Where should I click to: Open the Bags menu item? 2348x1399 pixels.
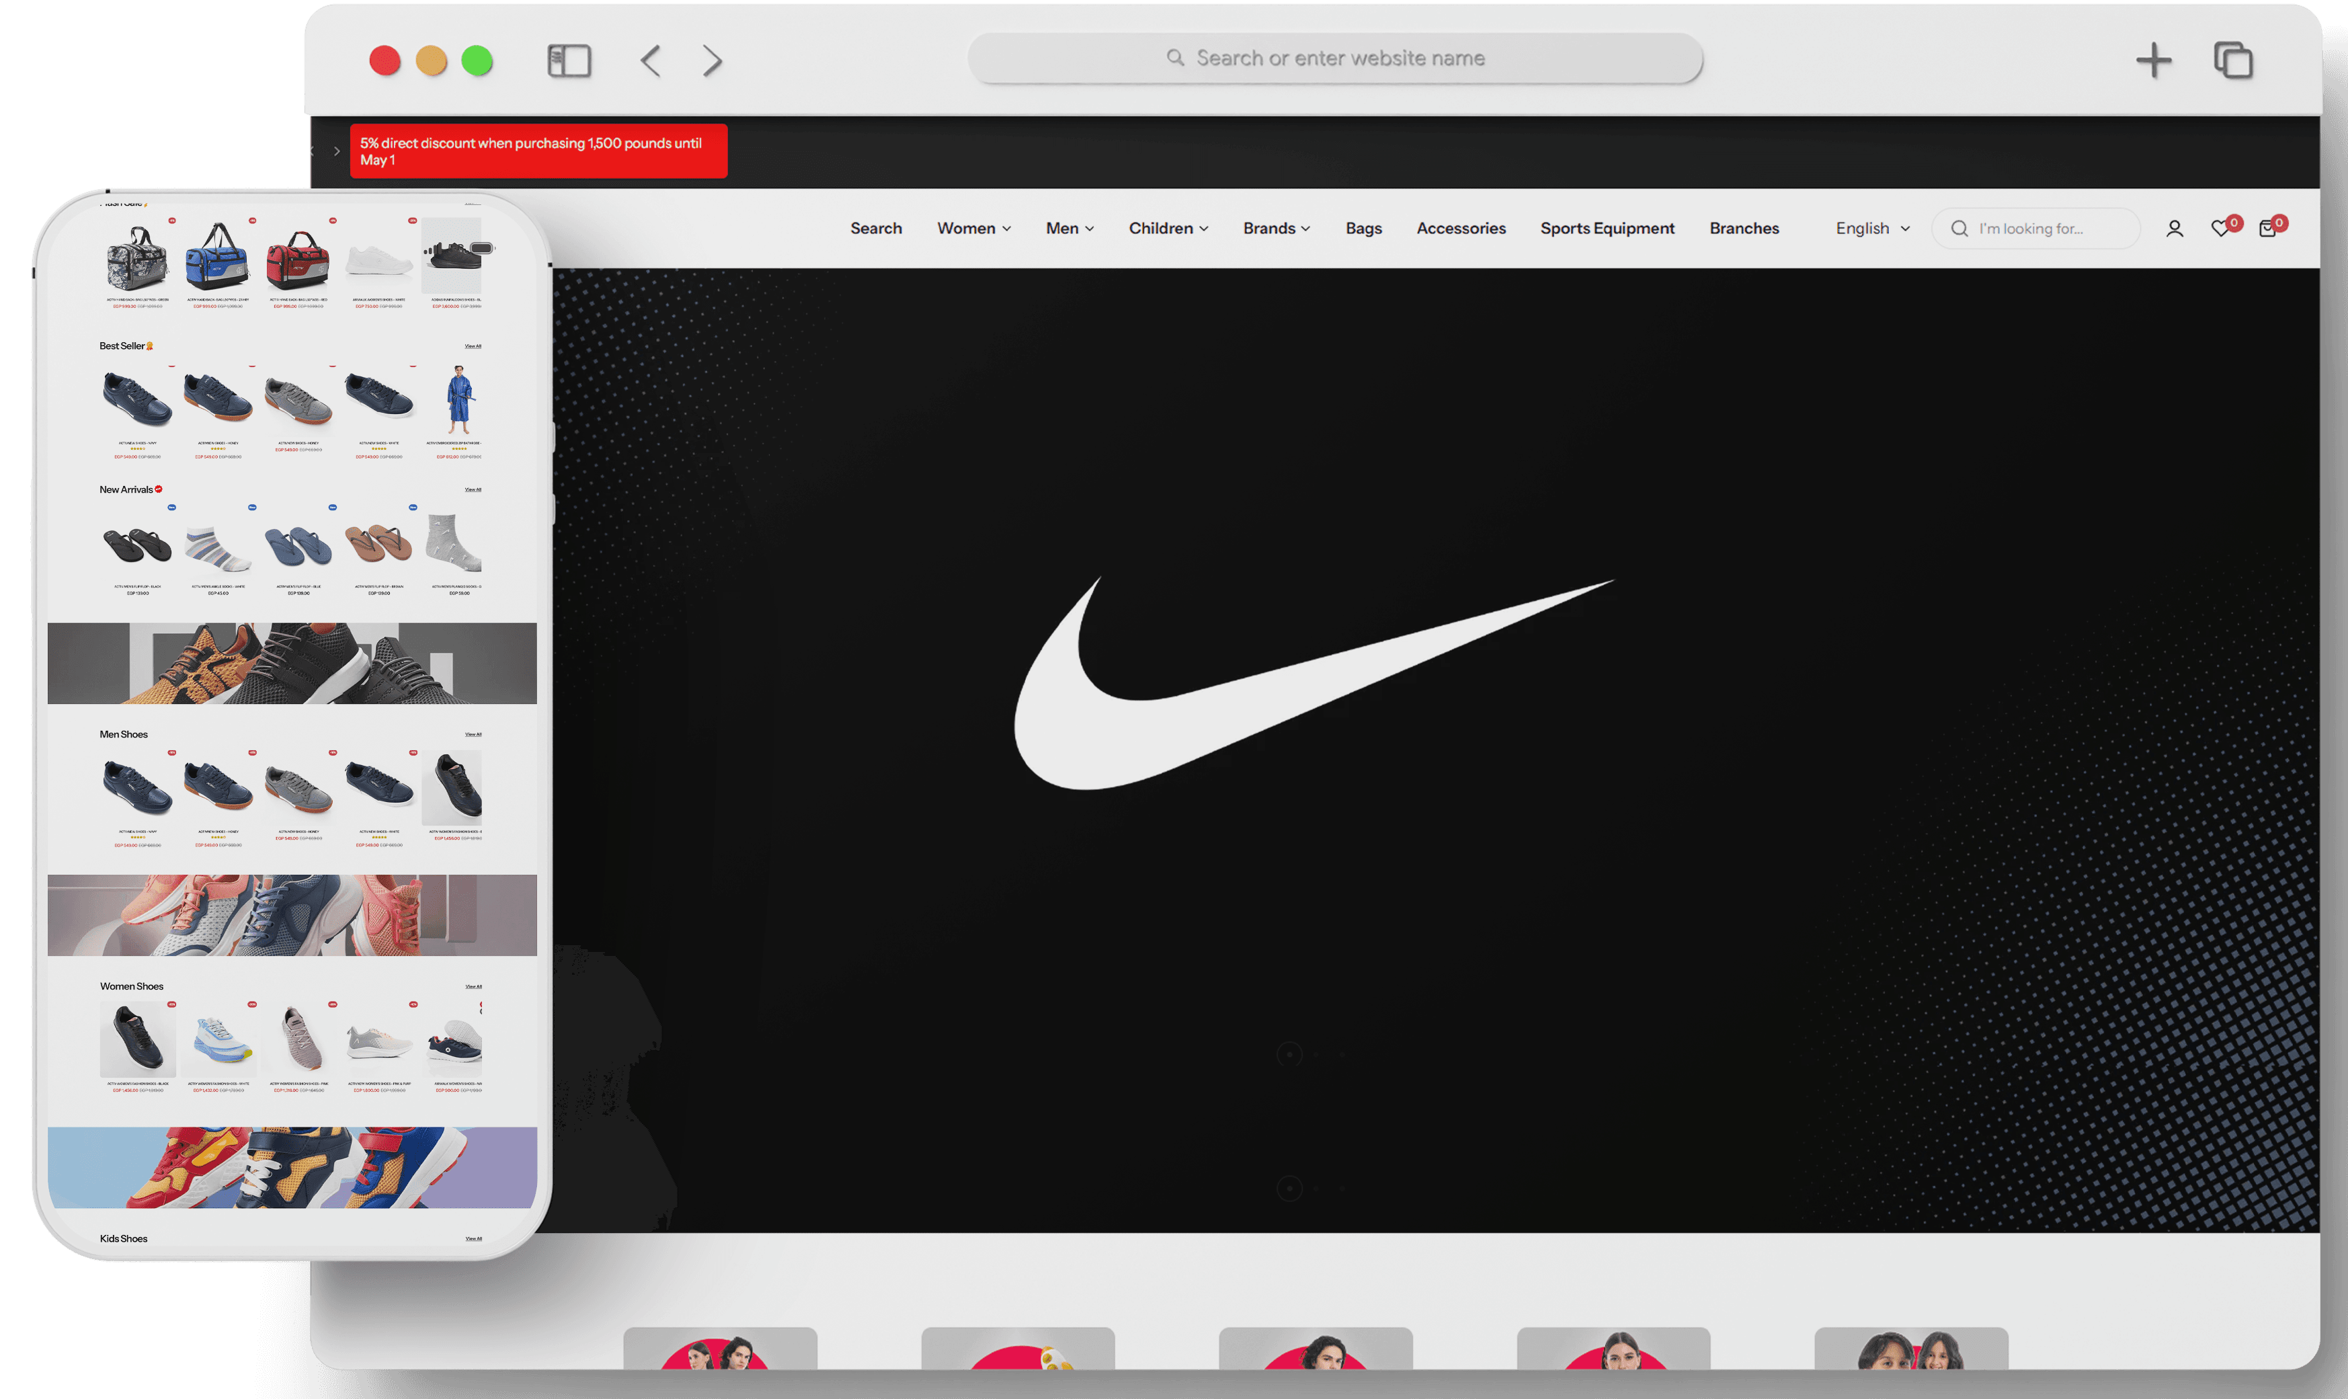coord(1363,229)
